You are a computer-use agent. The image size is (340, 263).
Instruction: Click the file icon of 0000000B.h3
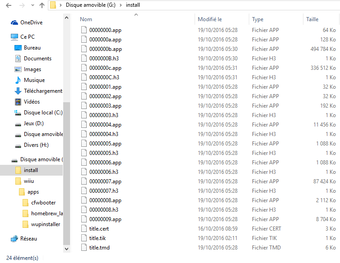(x=84, y=58)
